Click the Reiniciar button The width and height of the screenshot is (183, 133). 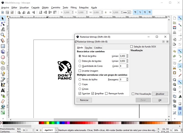(x=84, y=100)
